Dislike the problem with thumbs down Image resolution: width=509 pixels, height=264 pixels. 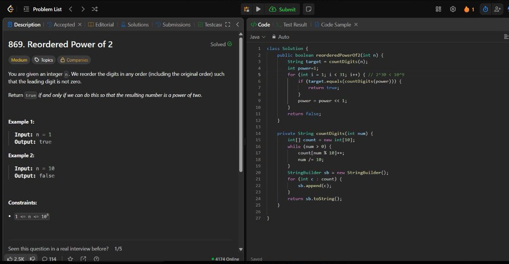tap(33, 259)
